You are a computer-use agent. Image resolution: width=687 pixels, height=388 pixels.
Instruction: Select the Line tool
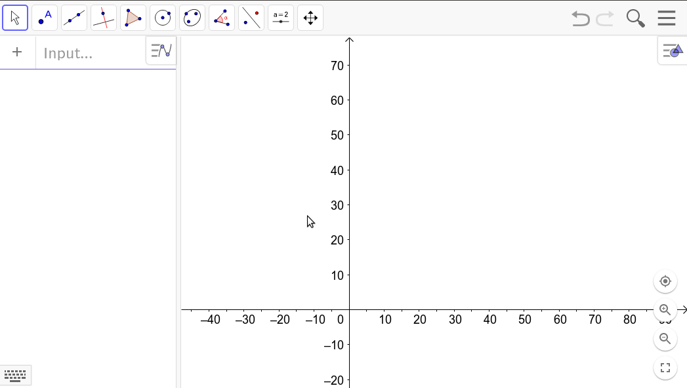tap(73, 18)
